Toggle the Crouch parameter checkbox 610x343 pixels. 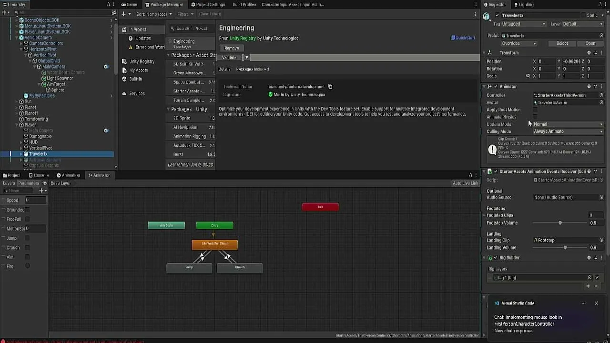(x=27, y=248)
